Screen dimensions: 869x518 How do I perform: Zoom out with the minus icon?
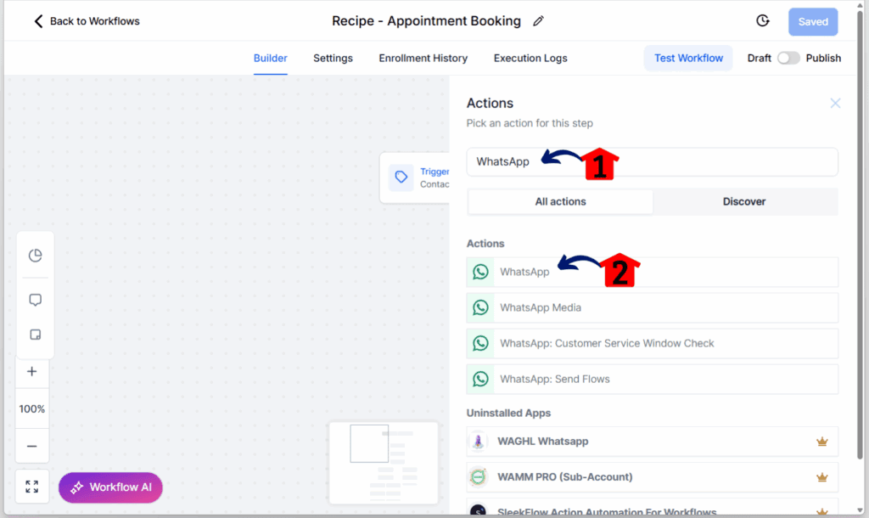tap(32, 446)
